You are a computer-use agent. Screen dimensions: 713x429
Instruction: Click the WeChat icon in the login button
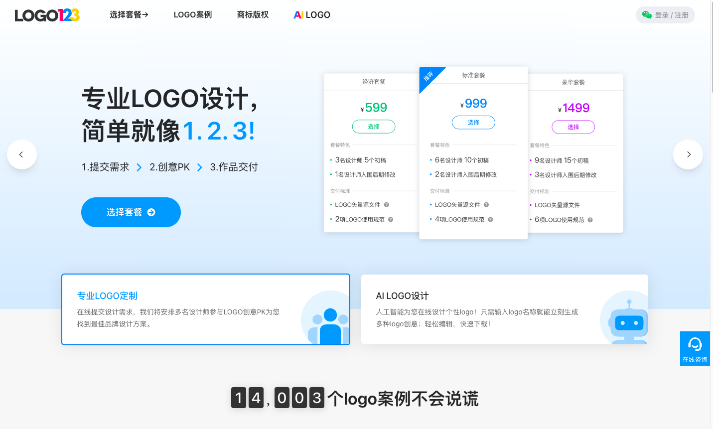(x=647, y=15)
